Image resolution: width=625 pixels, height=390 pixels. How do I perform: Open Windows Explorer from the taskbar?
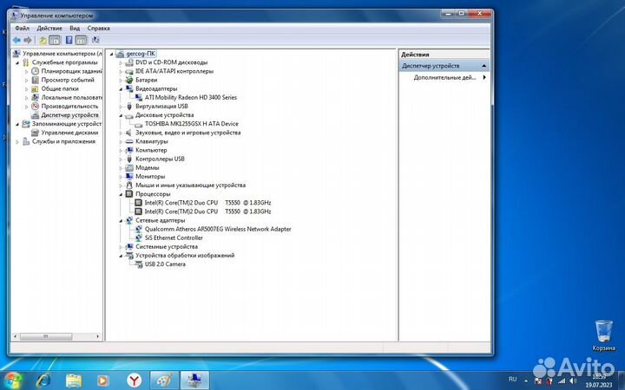(74, 380)
